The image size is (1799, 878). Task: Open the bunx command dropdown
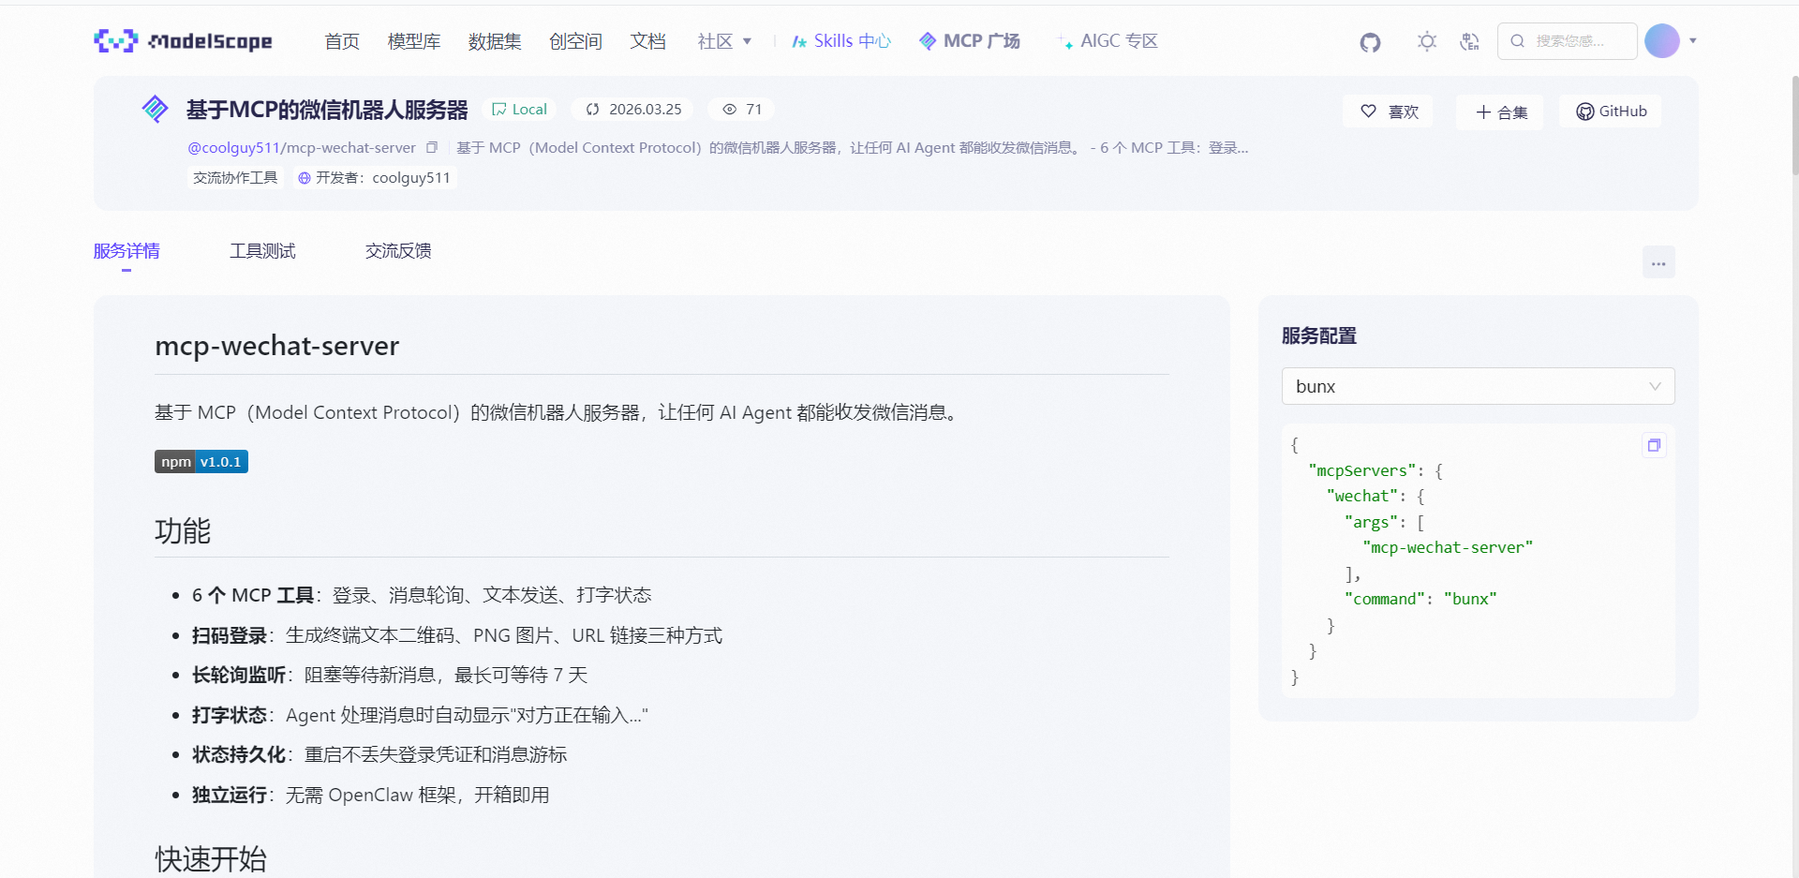1478,386
